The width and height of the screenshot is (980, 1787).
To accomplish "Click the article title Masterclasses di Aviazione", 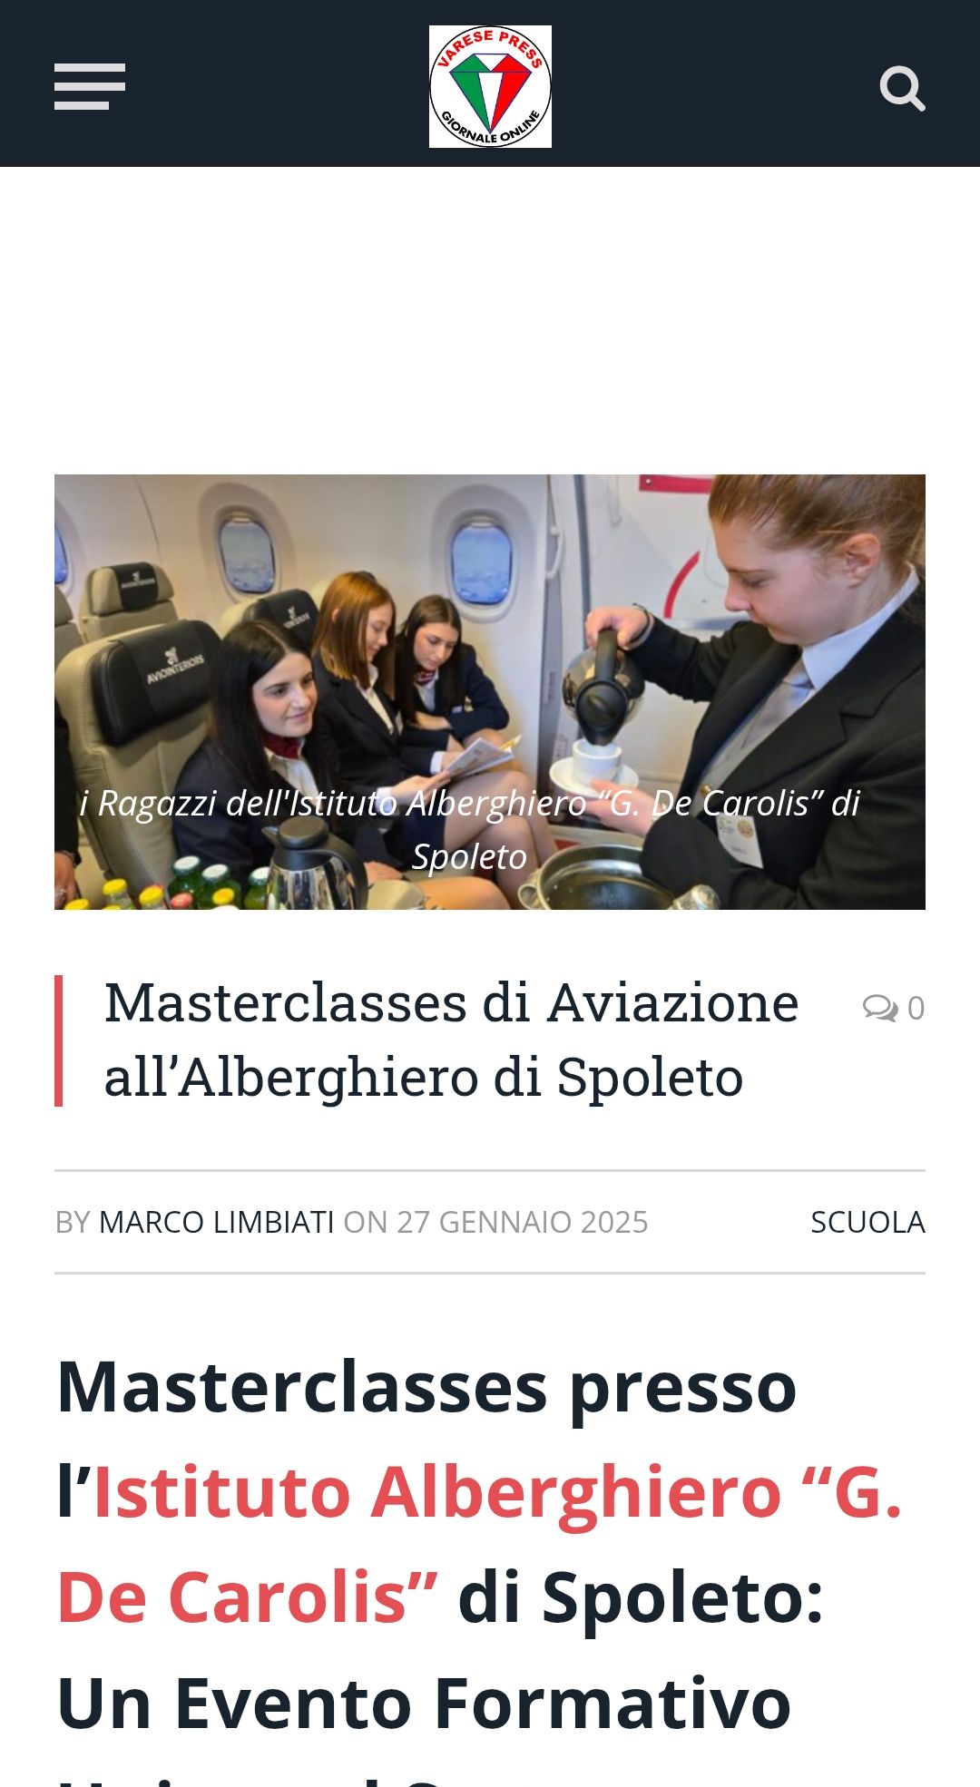I will (451, 1040).
